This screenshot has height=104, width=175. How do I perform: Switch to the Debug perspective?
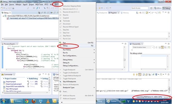(167, 8)
